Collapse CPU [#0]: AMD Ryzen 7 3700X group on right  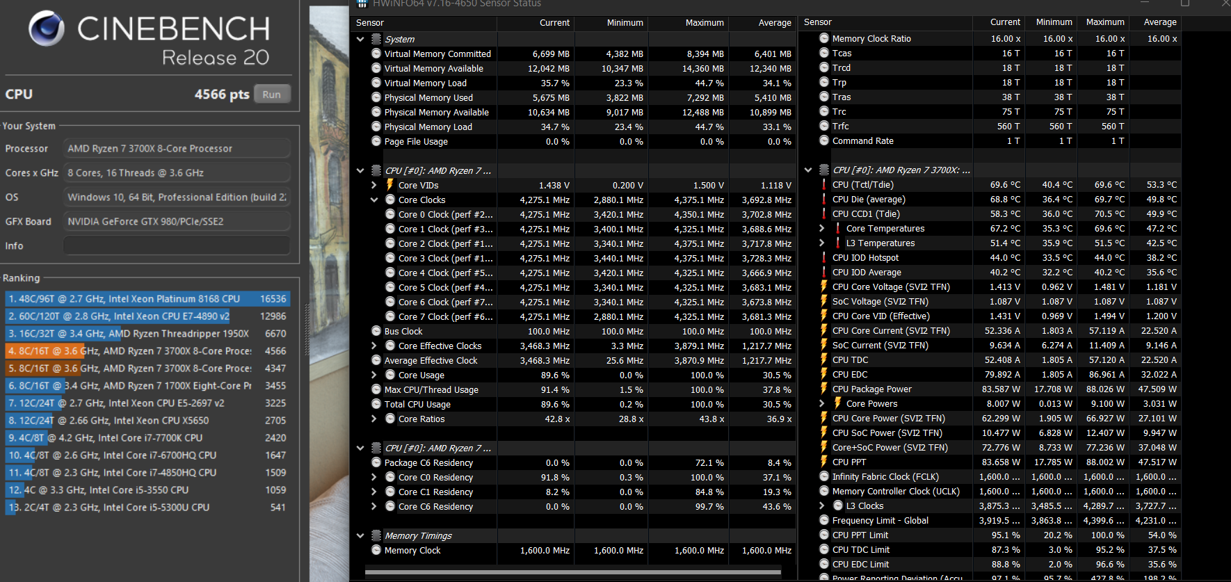[x=808, y=170]
